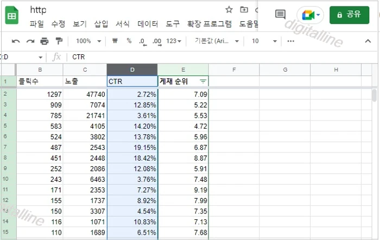Click the redo arrow
The width and height of the screenshot is (380, 240).
tap(30, 41)
